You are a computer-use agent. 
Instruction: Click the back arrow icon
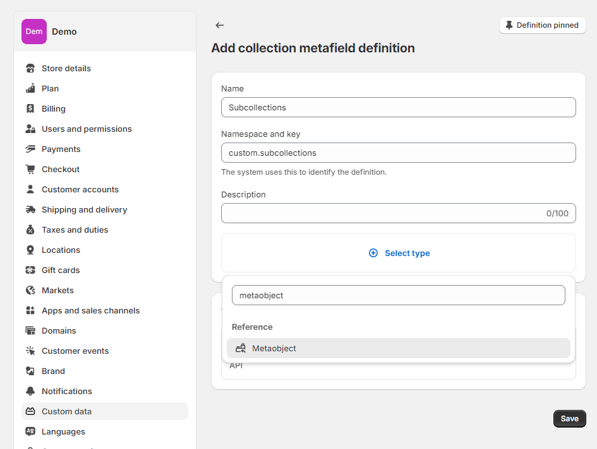[x=220, y=25]
